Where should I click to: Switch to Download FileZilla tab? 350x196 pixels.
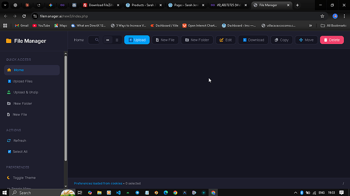[x=101, y=5]
